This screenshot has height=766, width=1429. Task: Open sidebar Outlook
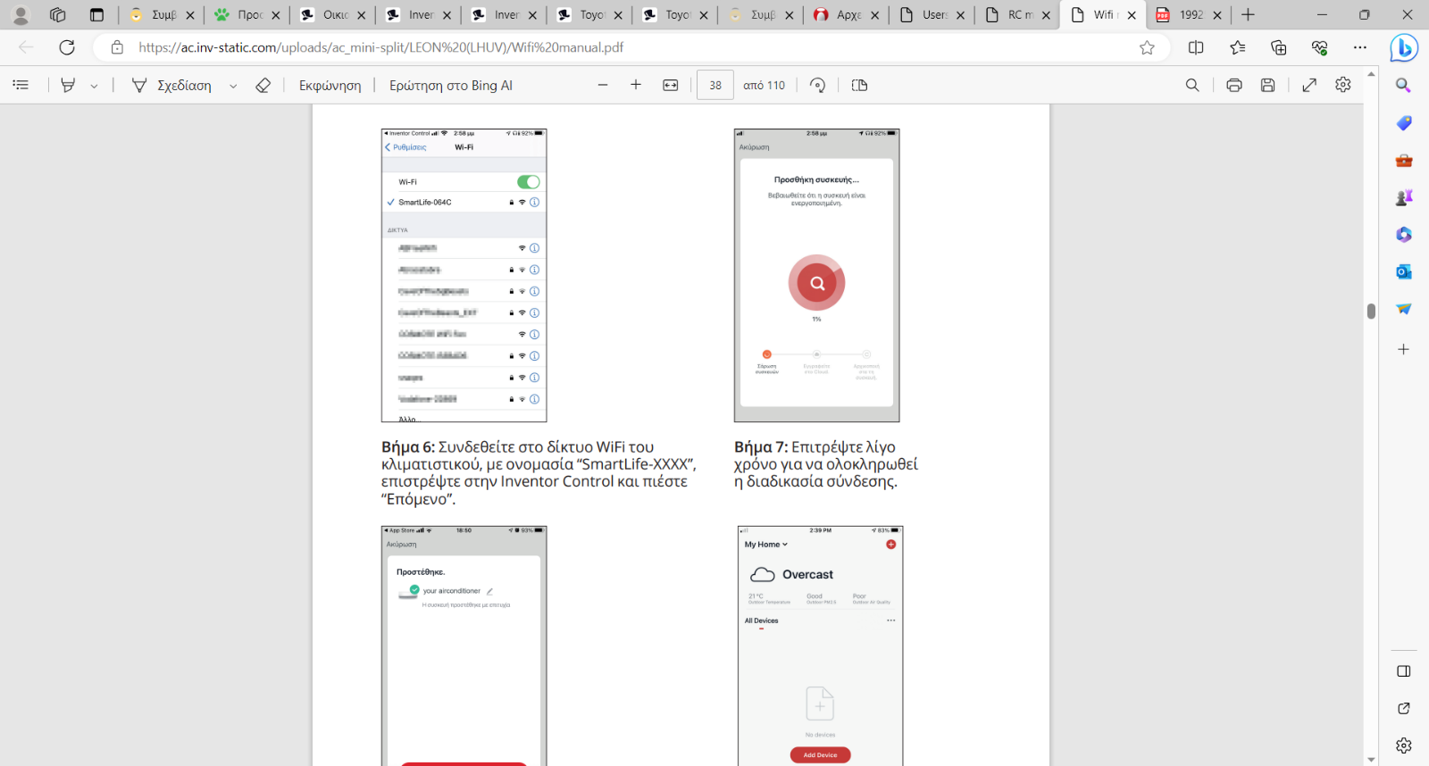coord(1404,271)
